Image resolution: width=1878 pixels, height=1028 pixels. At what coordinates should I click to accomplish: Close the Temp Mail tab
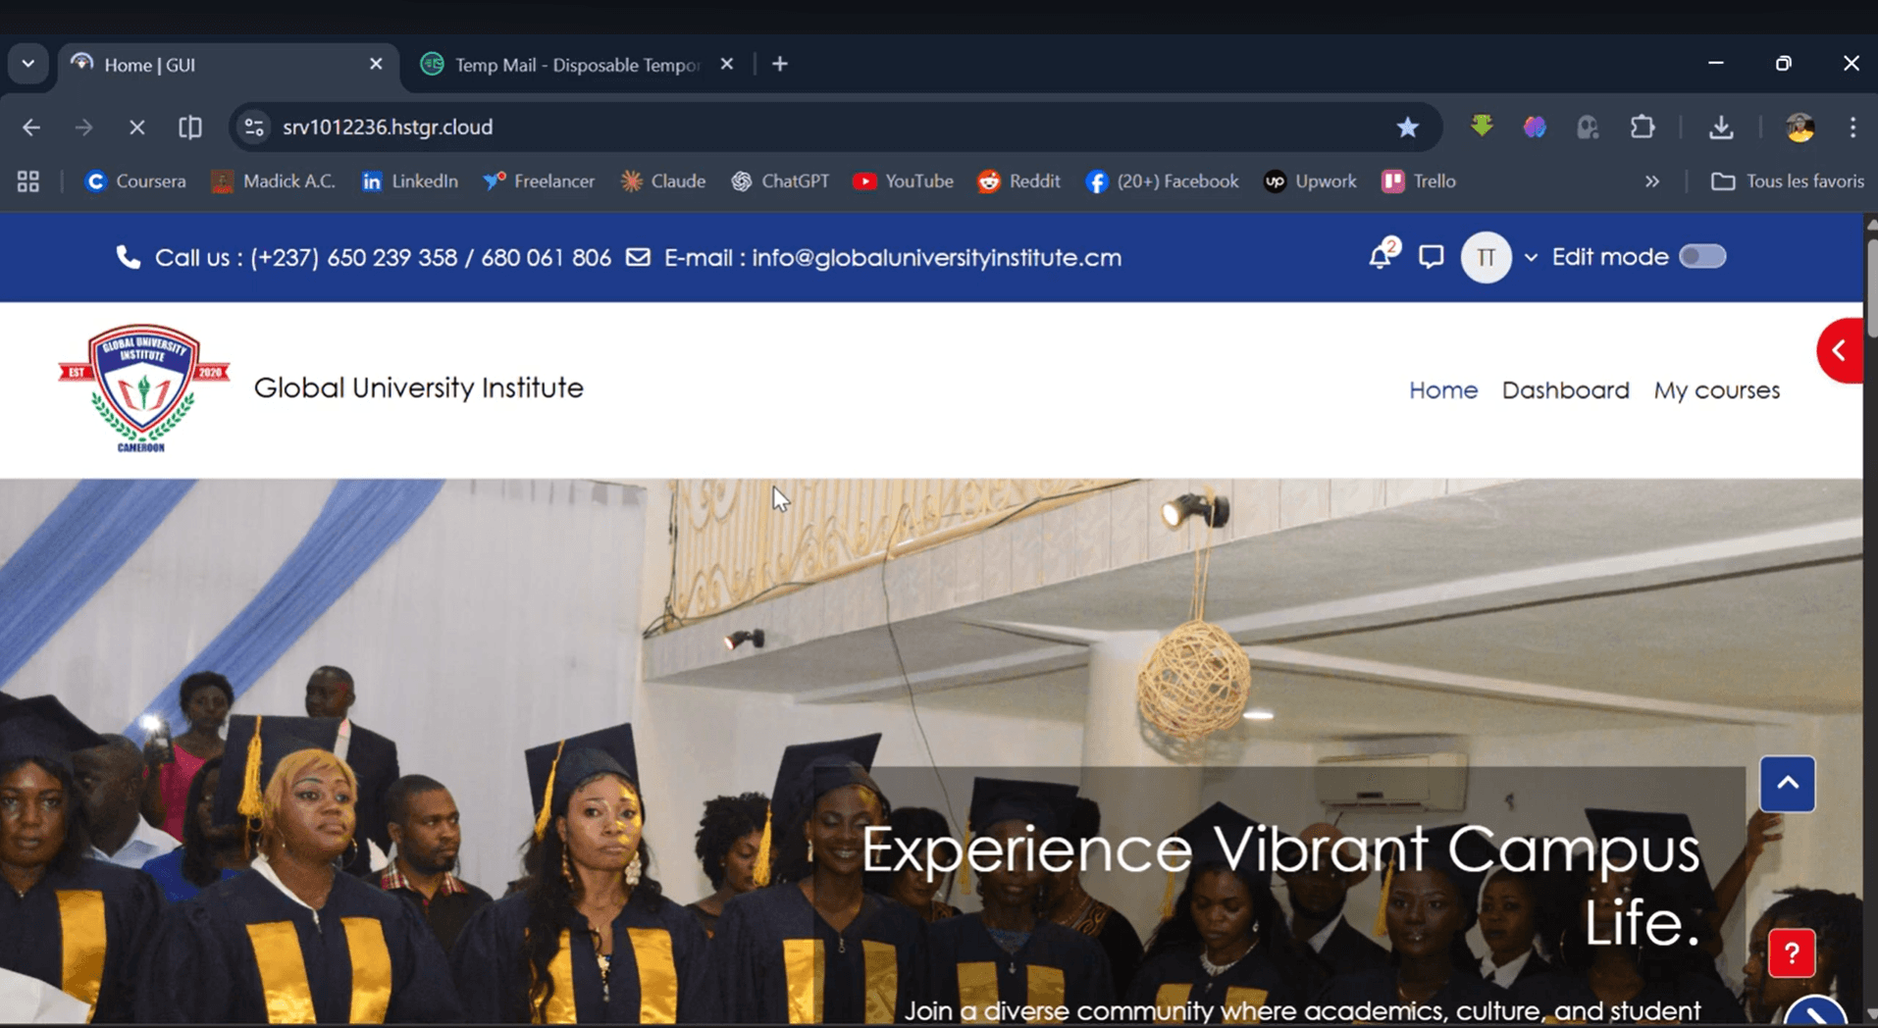[726, 64]
